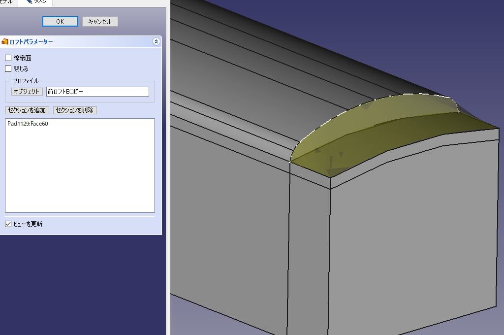Image resolution: width=504 pixels, height=335 pixels.
Task: Click the セクションを削除 button
Action: click(x=75, y=110)
